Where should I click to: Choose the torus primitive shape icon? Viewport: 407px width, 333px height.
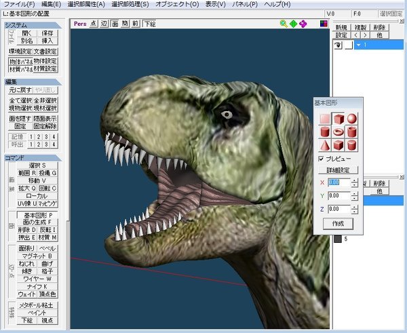(338, 132)
